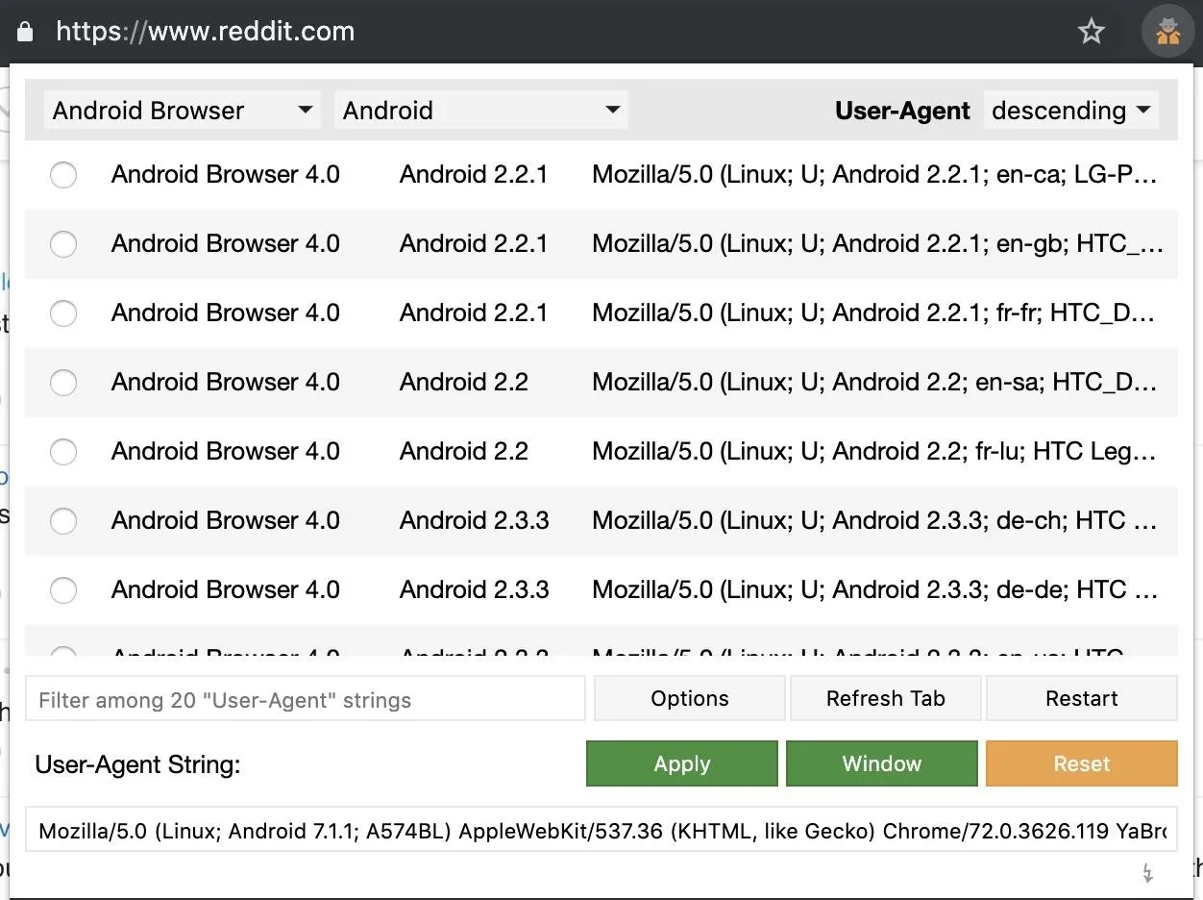Viewport: 1203px width, 900px height.
Task: Open the Android operating system dropdown
Action: 480,111
